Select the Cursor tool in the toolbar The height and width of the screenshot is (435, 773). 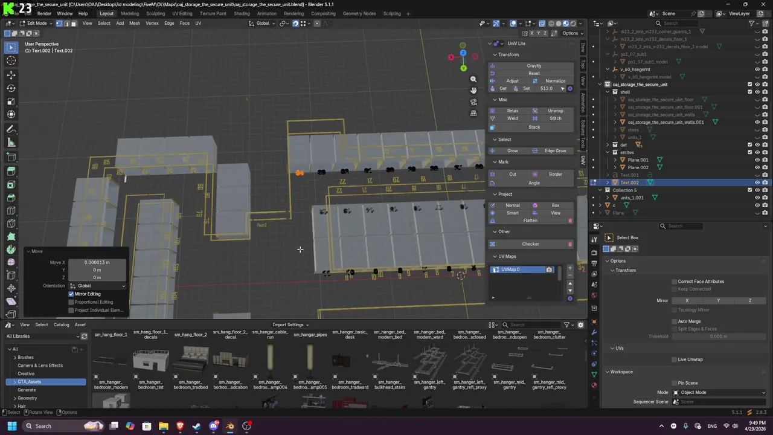pyautogui.click(x=11, y=60)
